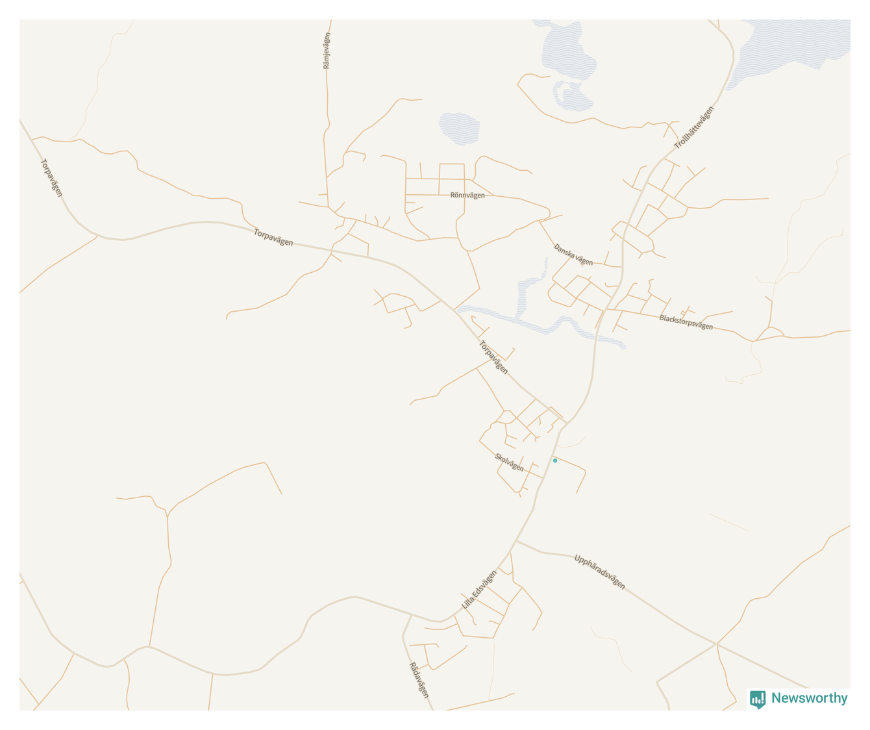
Task: Click the teal location marker dot
Action: point(555,460)
